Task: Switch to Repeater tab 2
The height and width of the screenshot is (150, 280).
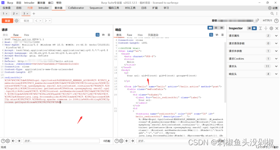Action: [15, 14]
